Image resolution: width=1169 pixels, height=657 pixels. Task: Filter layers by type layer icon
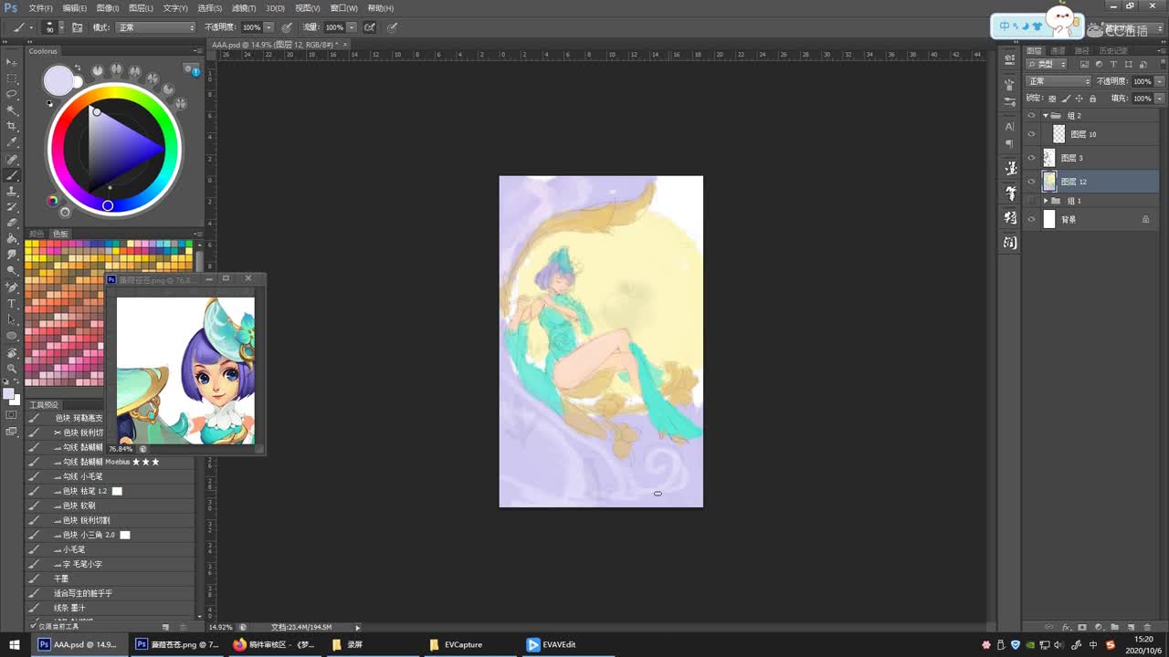pyautogui.click(x=1114, y=64)
